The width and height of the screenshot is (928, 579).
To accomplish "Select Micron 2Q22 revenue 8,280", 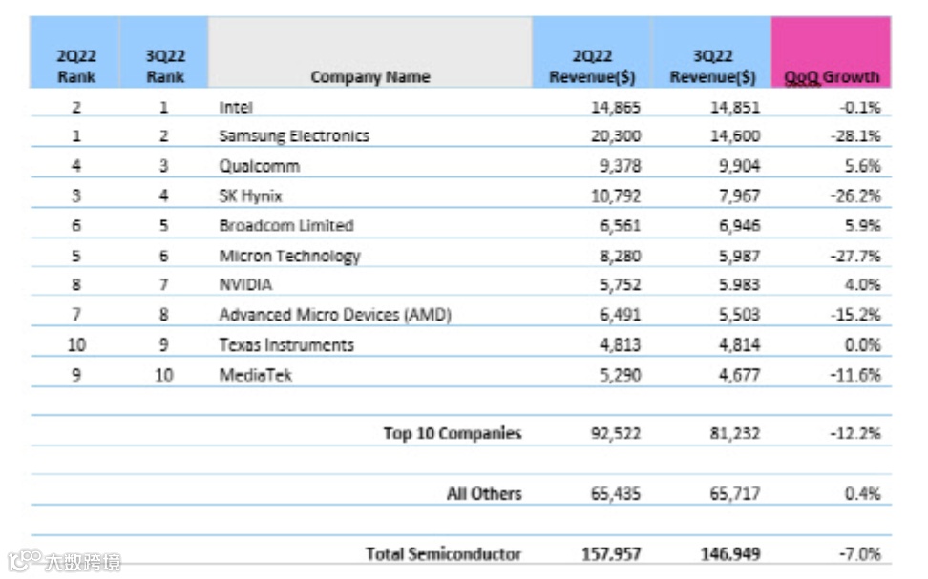I will pos(621,256).
